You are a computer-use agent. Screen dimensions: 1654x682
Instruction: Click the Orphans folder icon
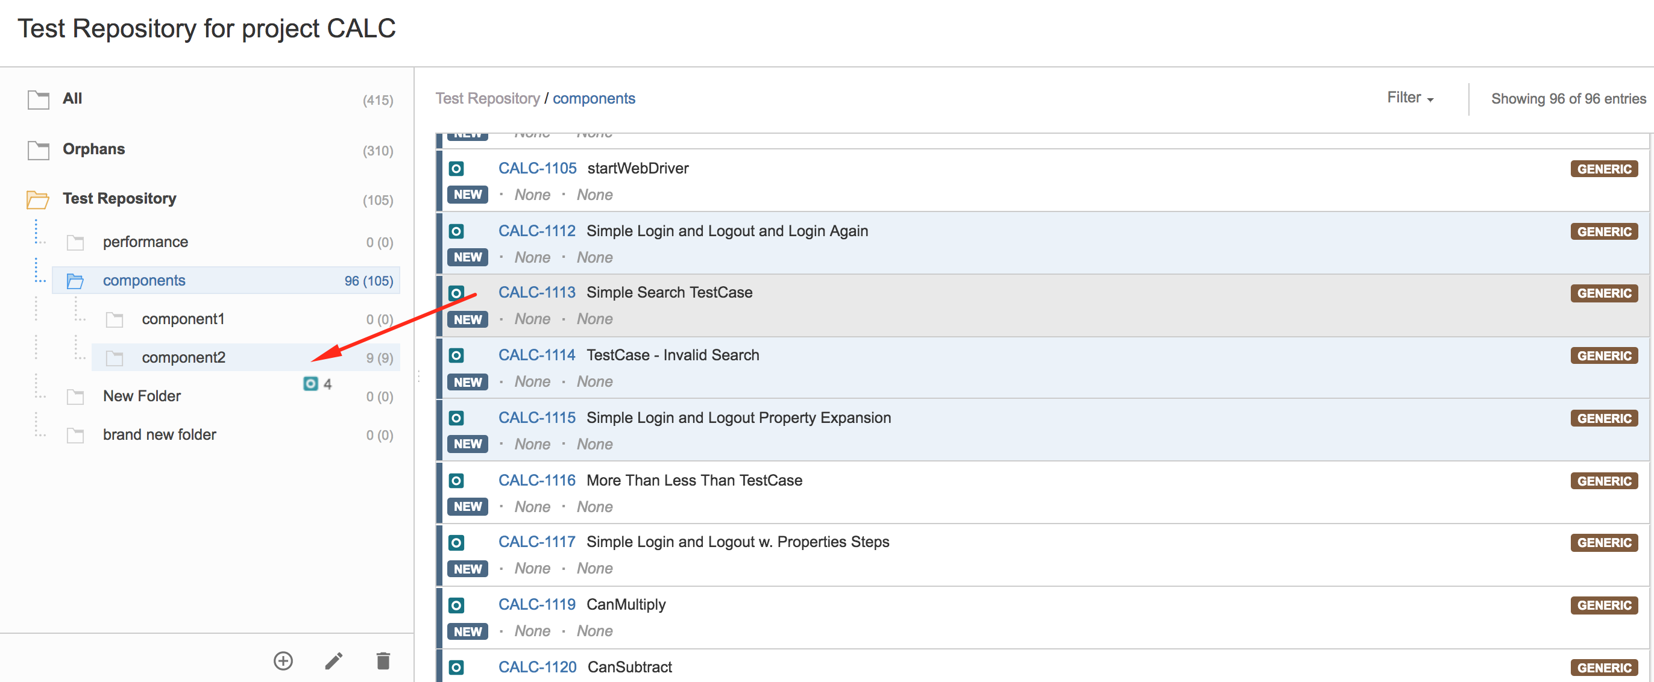click(39, 150)
